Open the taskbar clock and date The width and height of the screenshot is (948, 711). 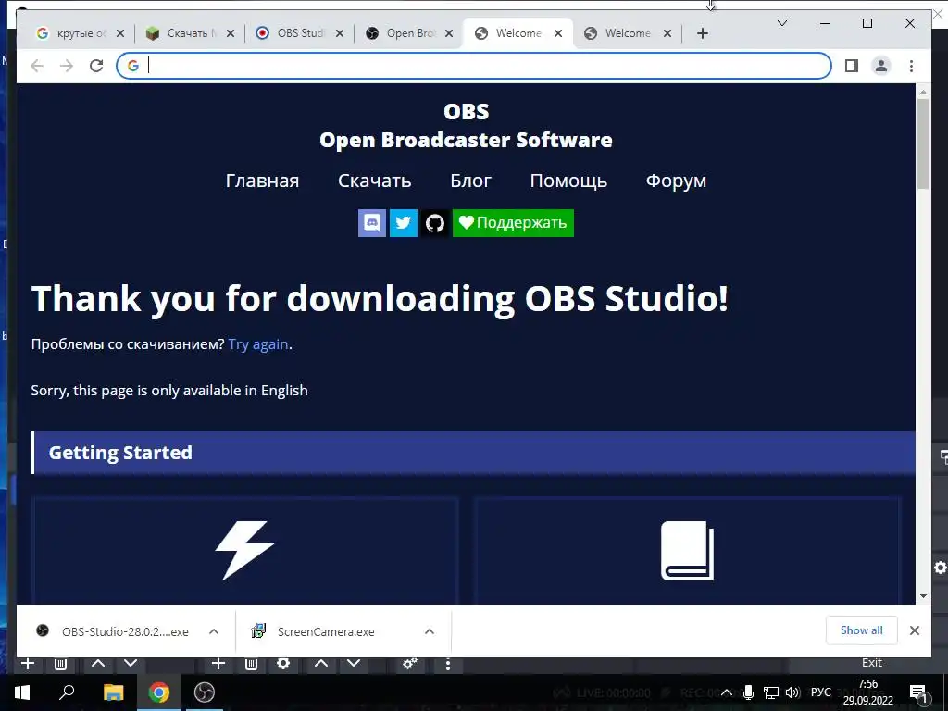click(x=868, y=692)
